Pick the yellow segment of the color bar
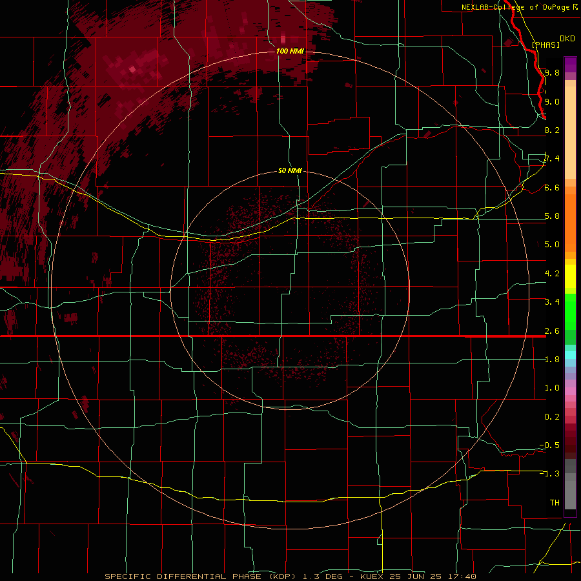 pyautogui.click(x=570, y=276)
